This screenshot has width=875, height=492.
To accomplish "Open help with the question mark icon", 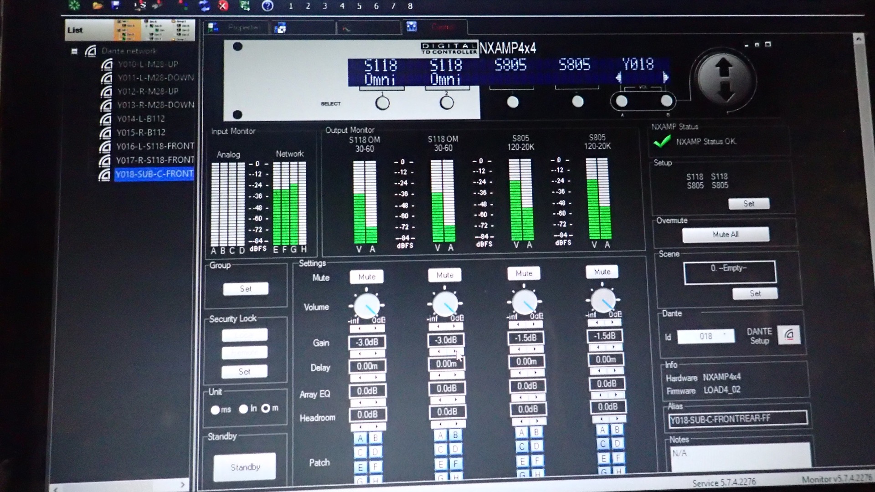I will (x=268, y=5).
